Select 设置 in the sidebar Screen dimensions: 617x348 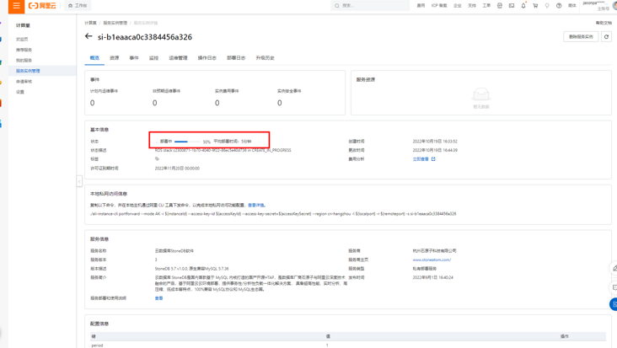20,92
